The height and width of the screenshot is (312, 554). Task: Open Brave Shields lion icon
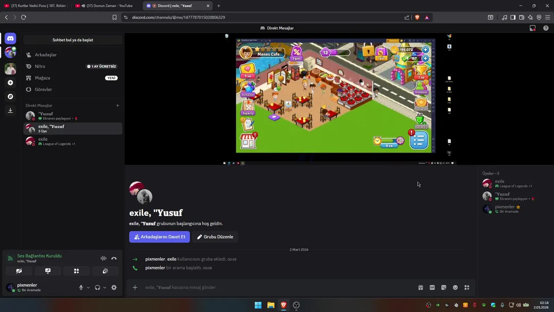417,17
